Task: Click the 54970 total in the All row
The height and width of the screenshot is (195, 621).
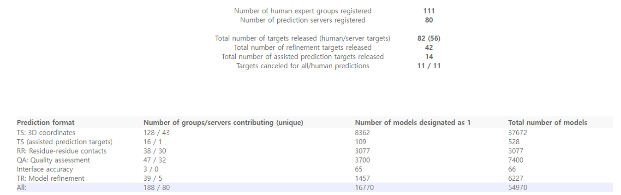Action: pyautogui.click(x=518, y=188)
